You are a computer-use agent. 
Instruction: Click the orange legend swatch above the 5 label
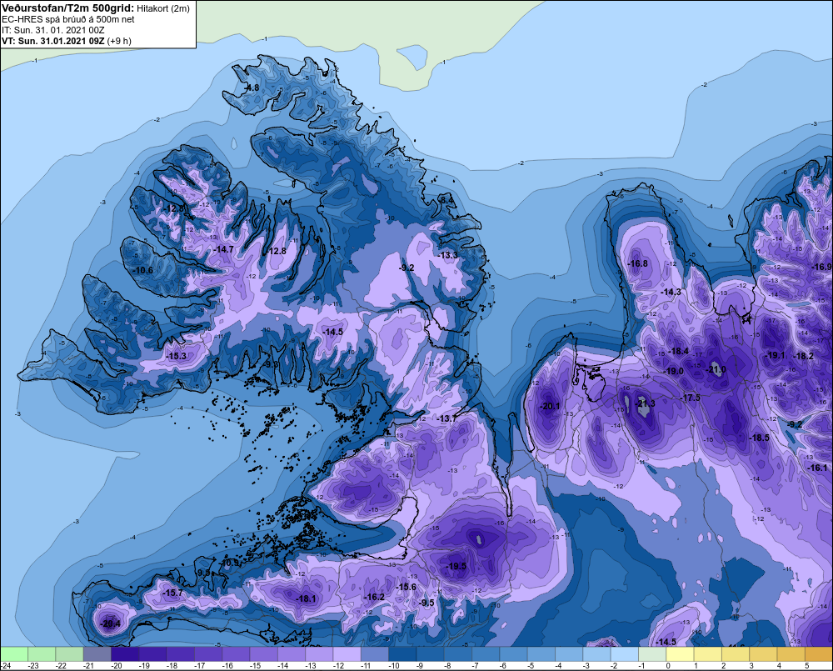(819, 653)
